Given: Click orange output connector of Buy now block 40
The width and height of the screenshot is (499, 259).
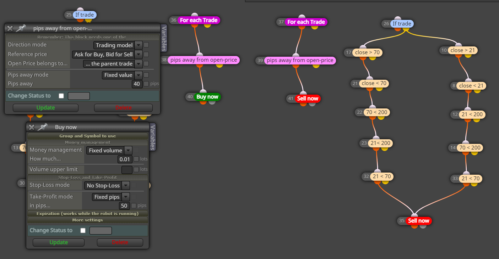Looking at the screenshot, I should [x=203, y=102].
